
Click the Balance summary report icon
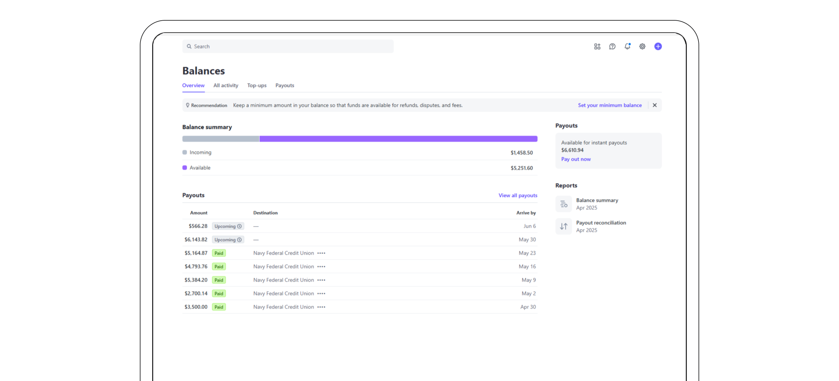(x=563, y=204)
